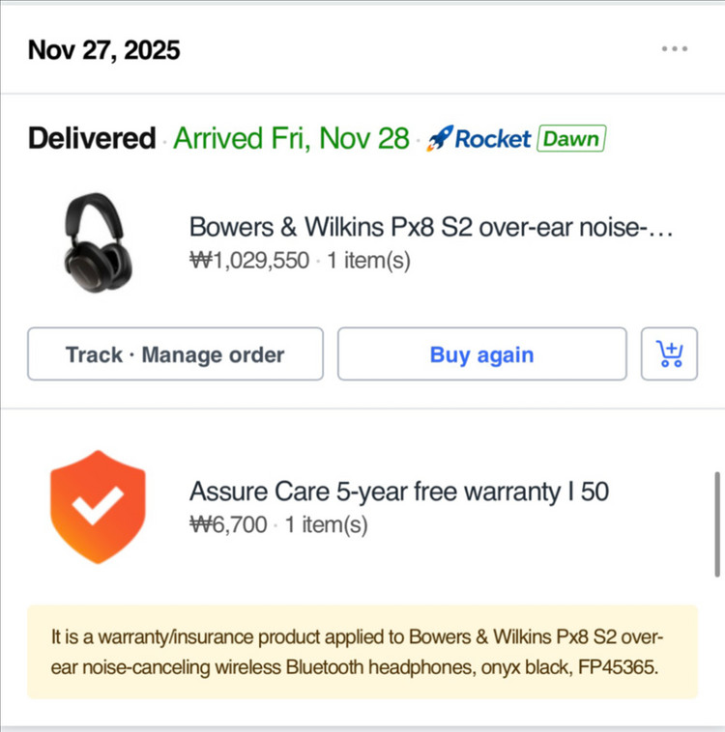Image resolution: width=725 pixels, height=732 pixels.
Task: Click the blue Rocket wordmark text
Action: coord(492,139)
